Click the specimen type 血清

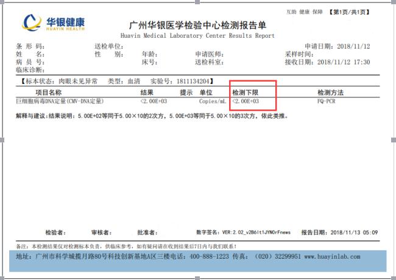(x=134, y=81)
